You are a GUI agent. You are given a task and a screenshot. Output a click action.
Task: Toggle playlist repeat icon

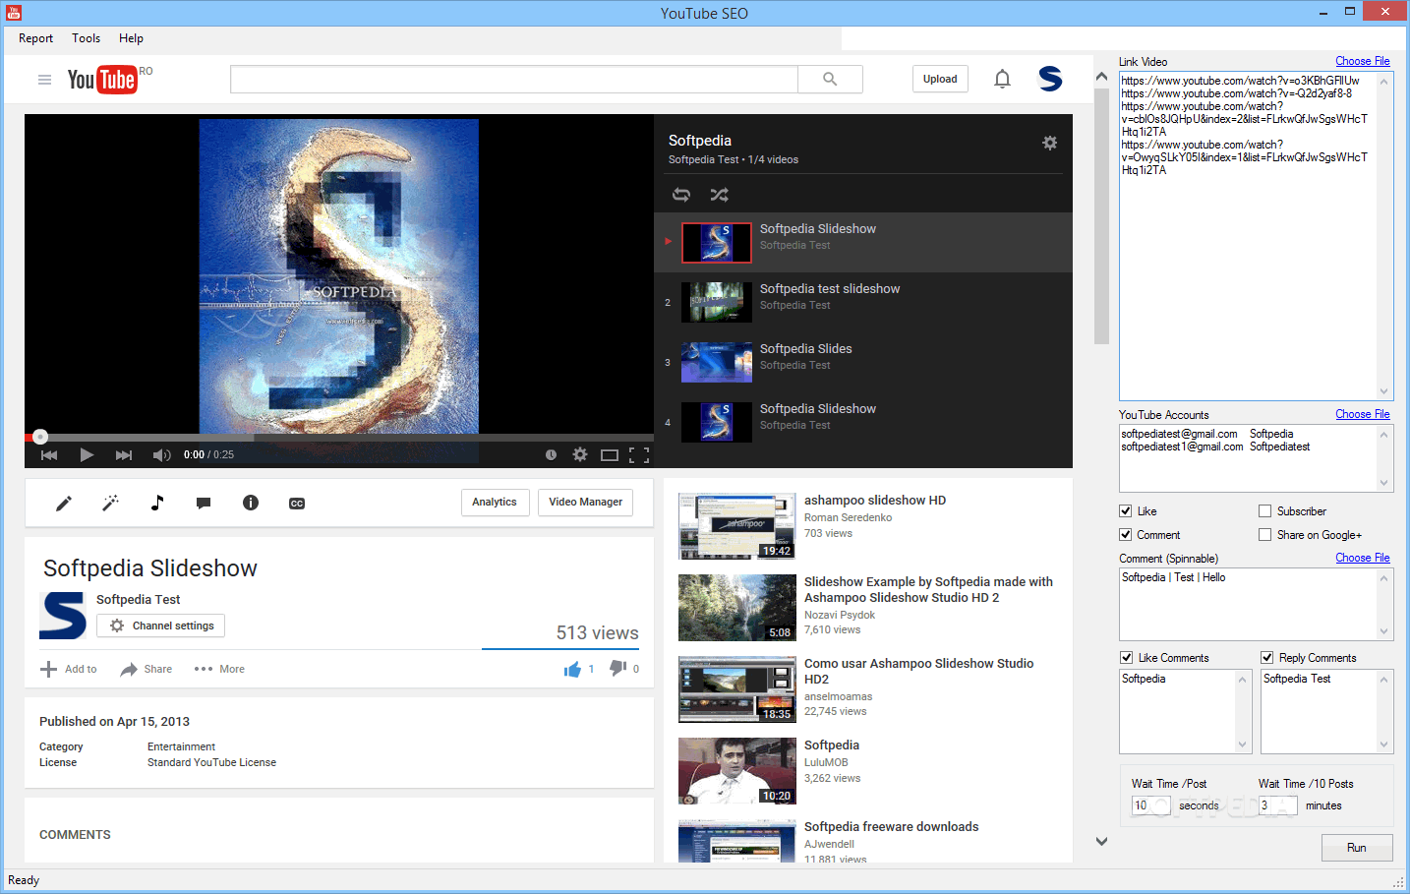(681, 195)
